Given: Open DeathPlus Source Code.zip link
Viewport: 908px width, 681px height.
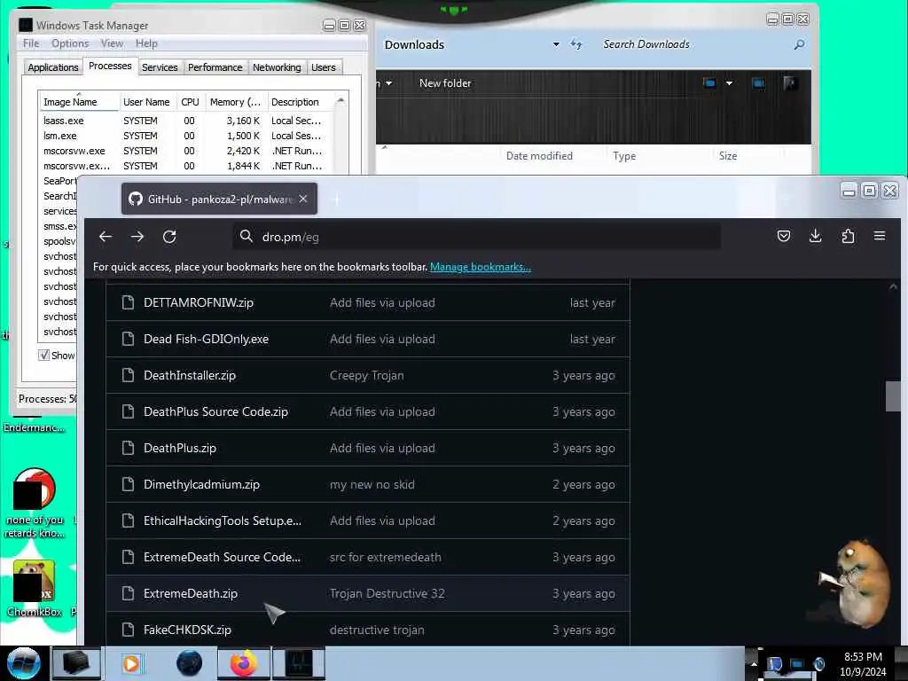Looking at the screenshot, I should click(x=215, y=411).
